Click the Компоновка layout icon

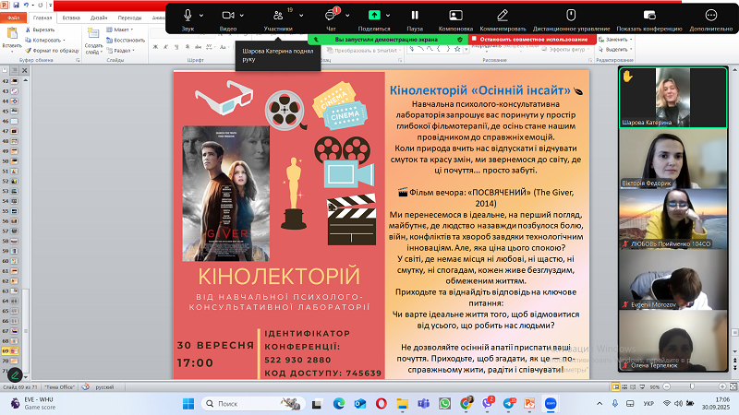click(455, 16)
